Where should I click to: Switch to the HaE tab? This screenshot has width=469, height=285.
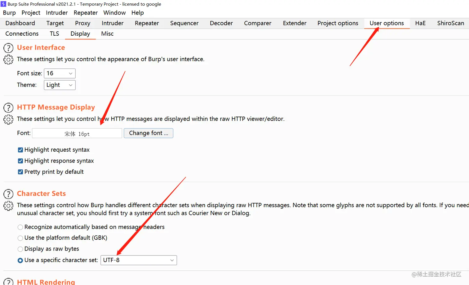pyautogui.click(x=420, y=23)
